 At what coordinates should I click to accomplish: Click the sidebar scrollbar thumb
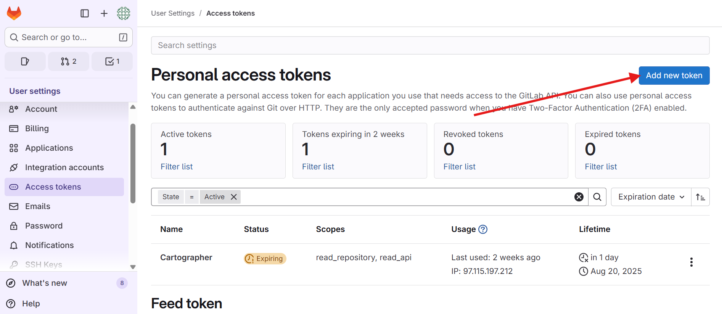pos(133,163)
